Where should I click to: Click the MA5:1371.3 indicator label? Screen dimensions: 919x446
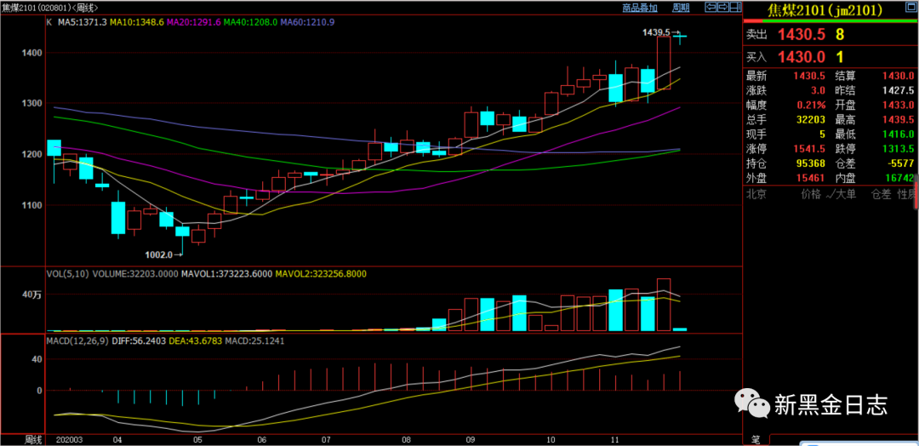[x=82, y=22]
